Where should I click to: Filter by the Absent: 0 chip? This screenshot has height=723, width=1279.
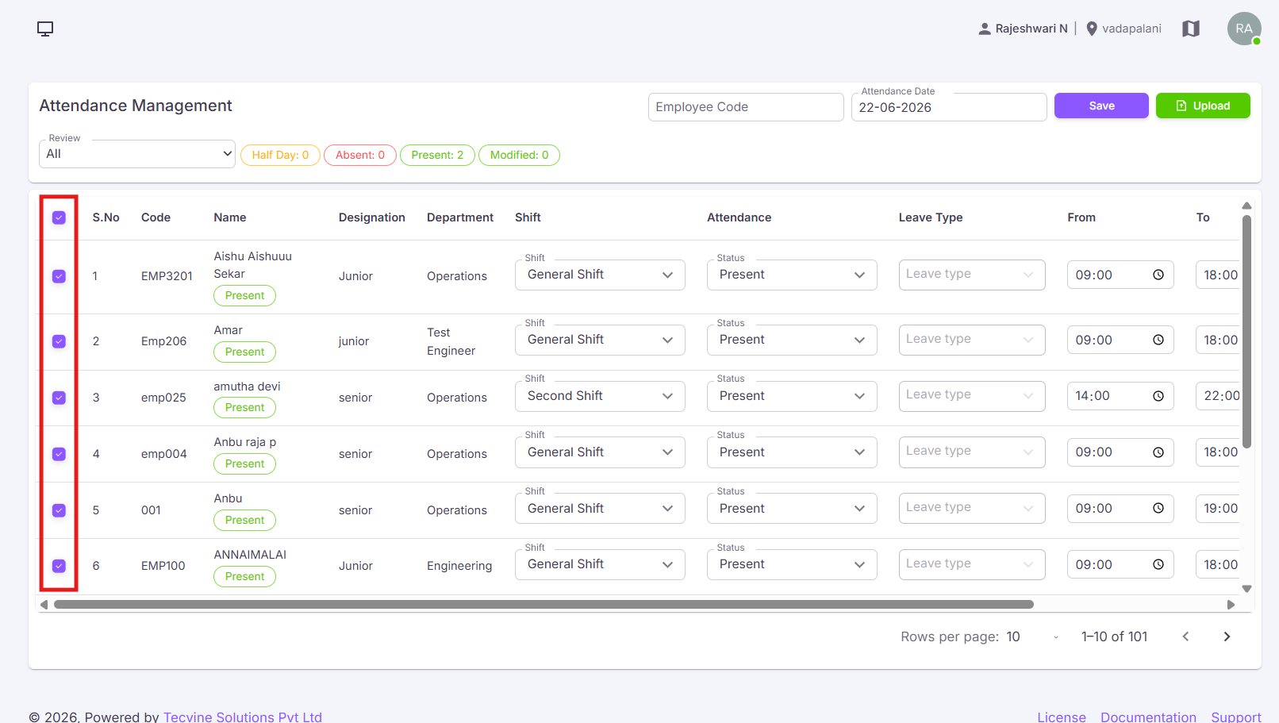(360, 155)
